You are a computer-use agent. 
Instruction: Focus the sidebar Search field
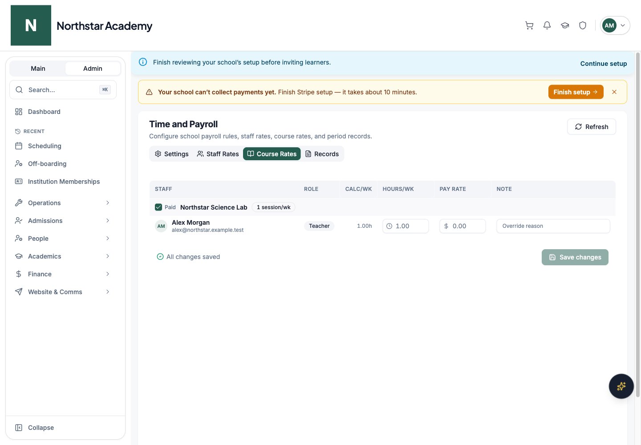tap(63, 90)
